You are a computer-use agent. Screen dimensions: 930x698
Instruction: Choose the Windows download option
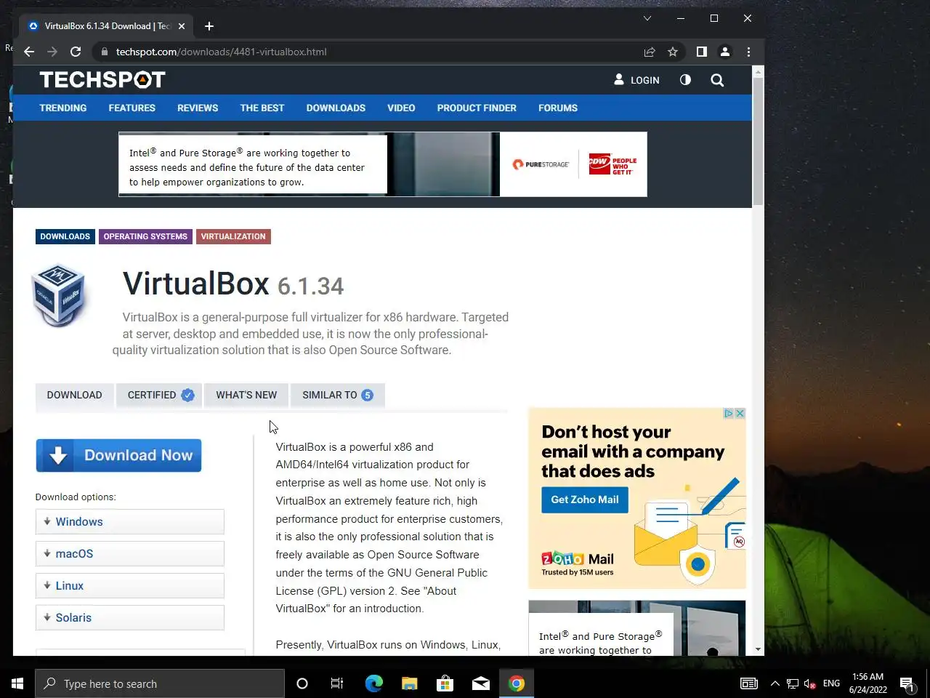pyautogui.click(x=129, y=521)
